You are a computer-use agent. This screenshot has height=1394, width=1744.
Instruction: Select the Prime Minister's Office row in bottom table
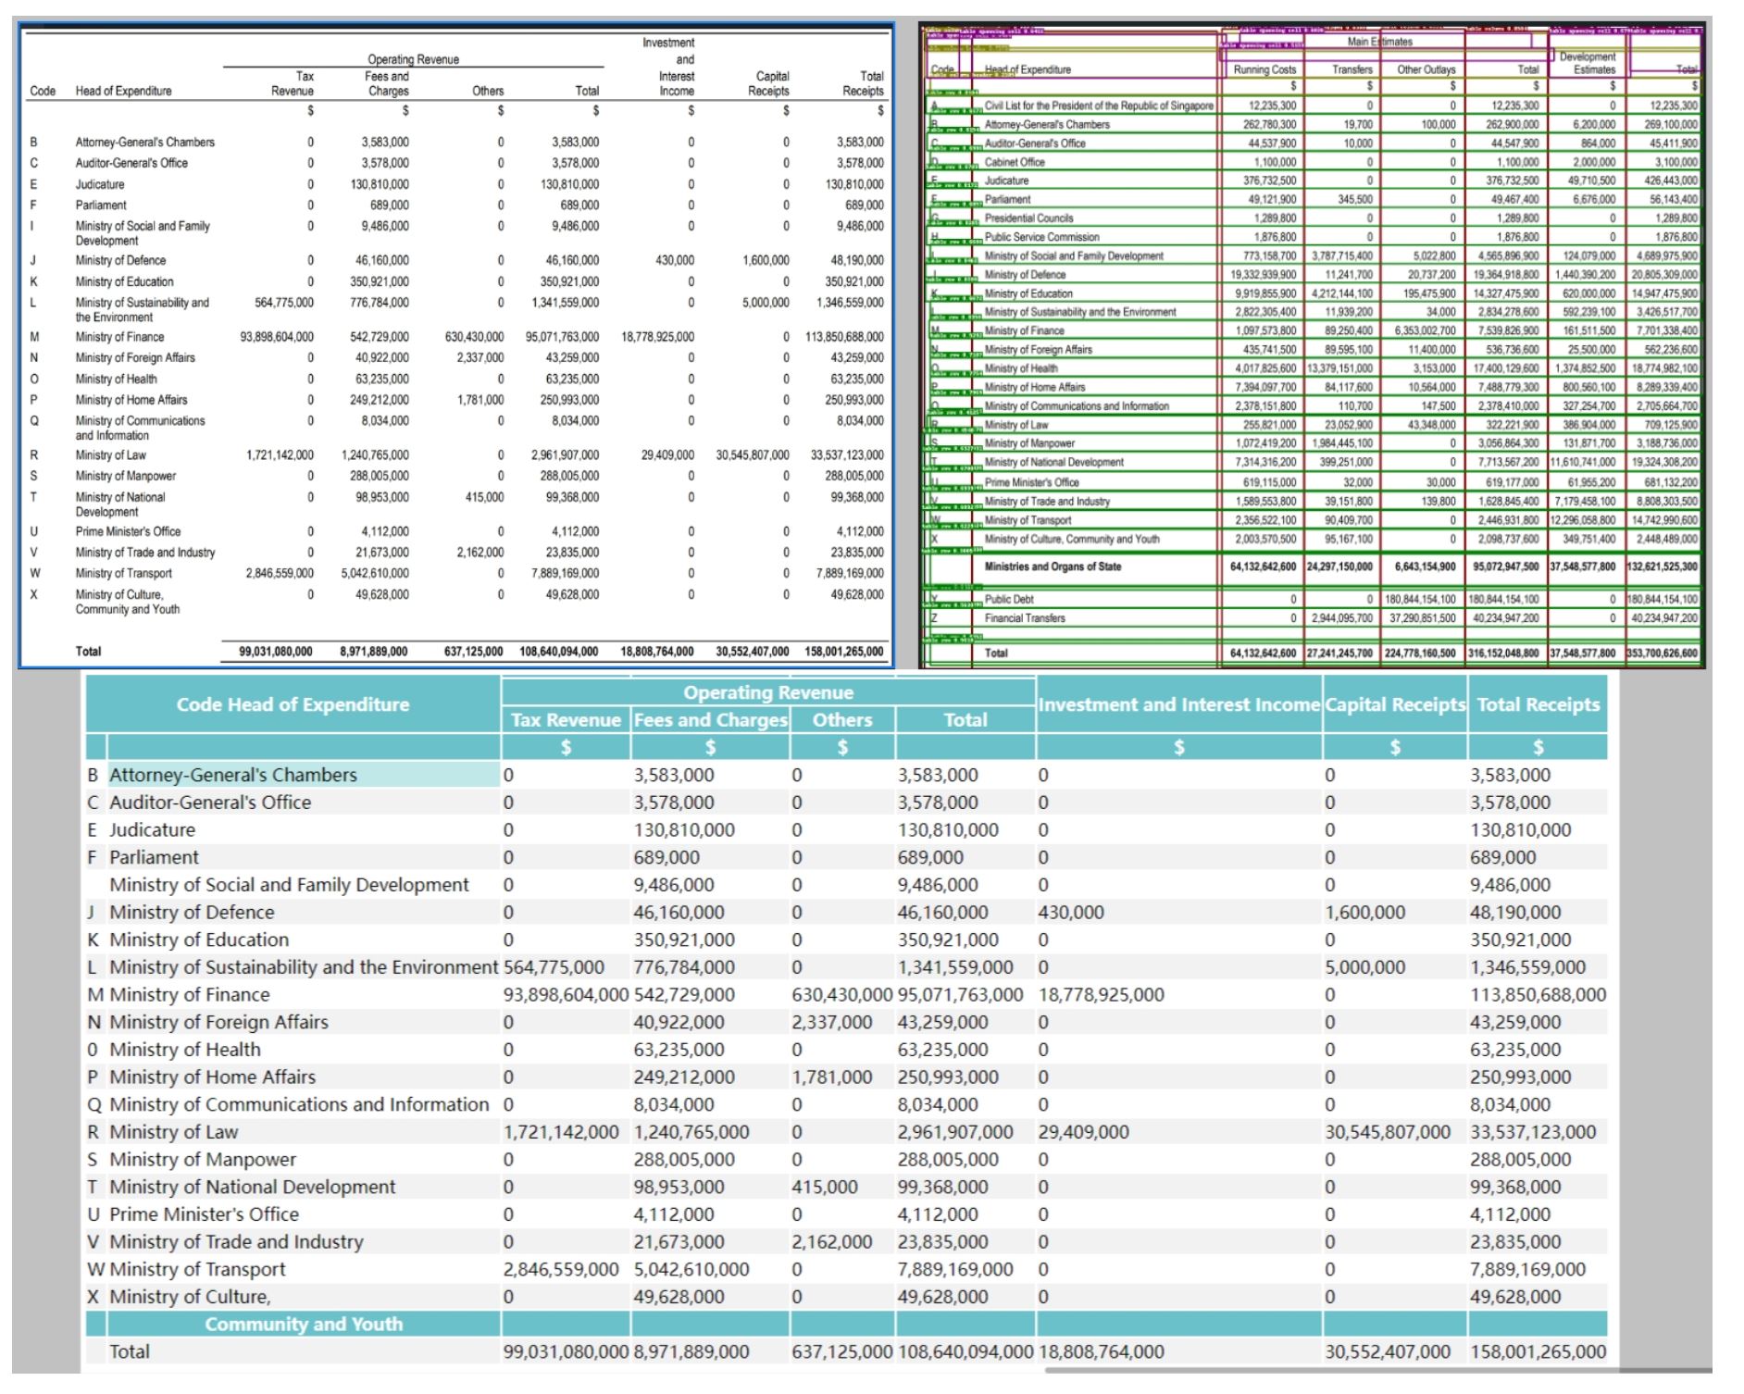point(204,1214)
